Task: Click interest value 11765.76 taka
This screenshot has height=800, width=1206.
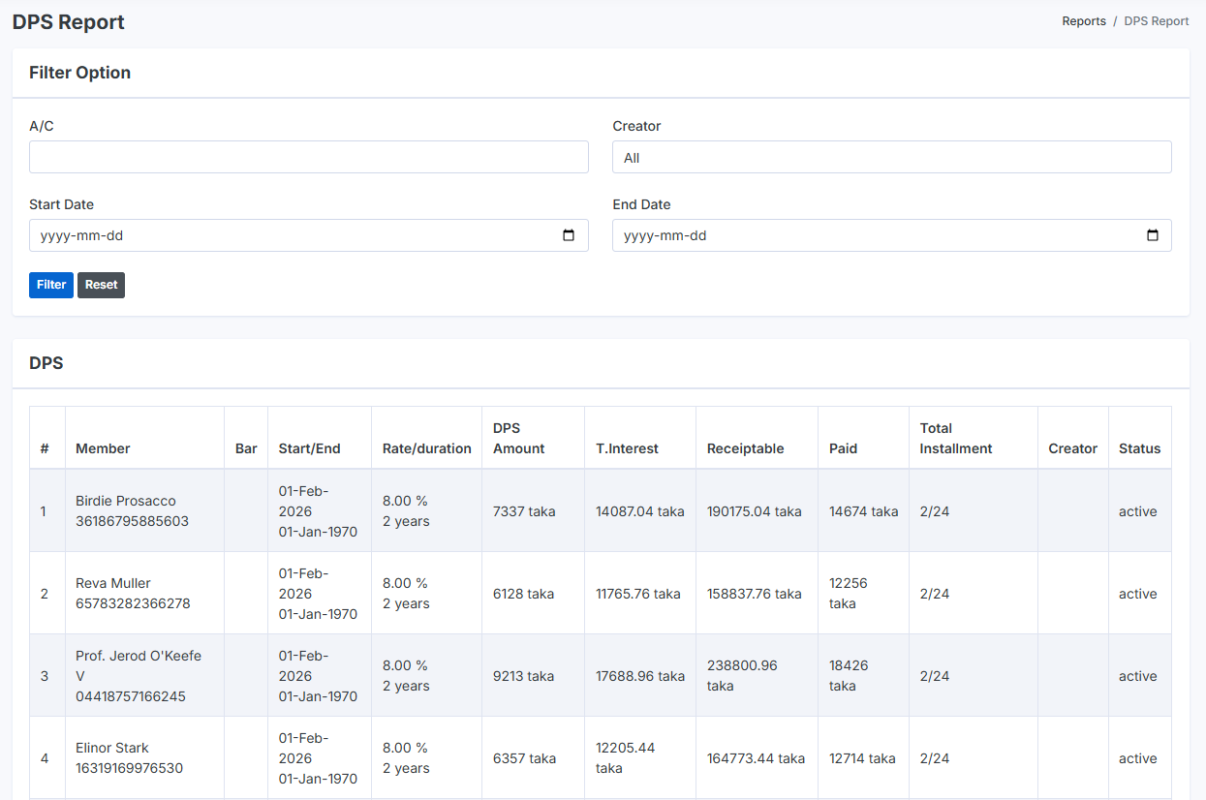Action: pyautogui.click(x=637, y=594)
